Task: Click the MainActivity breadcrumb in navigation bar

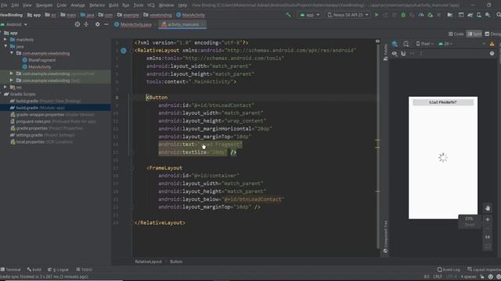Action: tap(190, 15)
